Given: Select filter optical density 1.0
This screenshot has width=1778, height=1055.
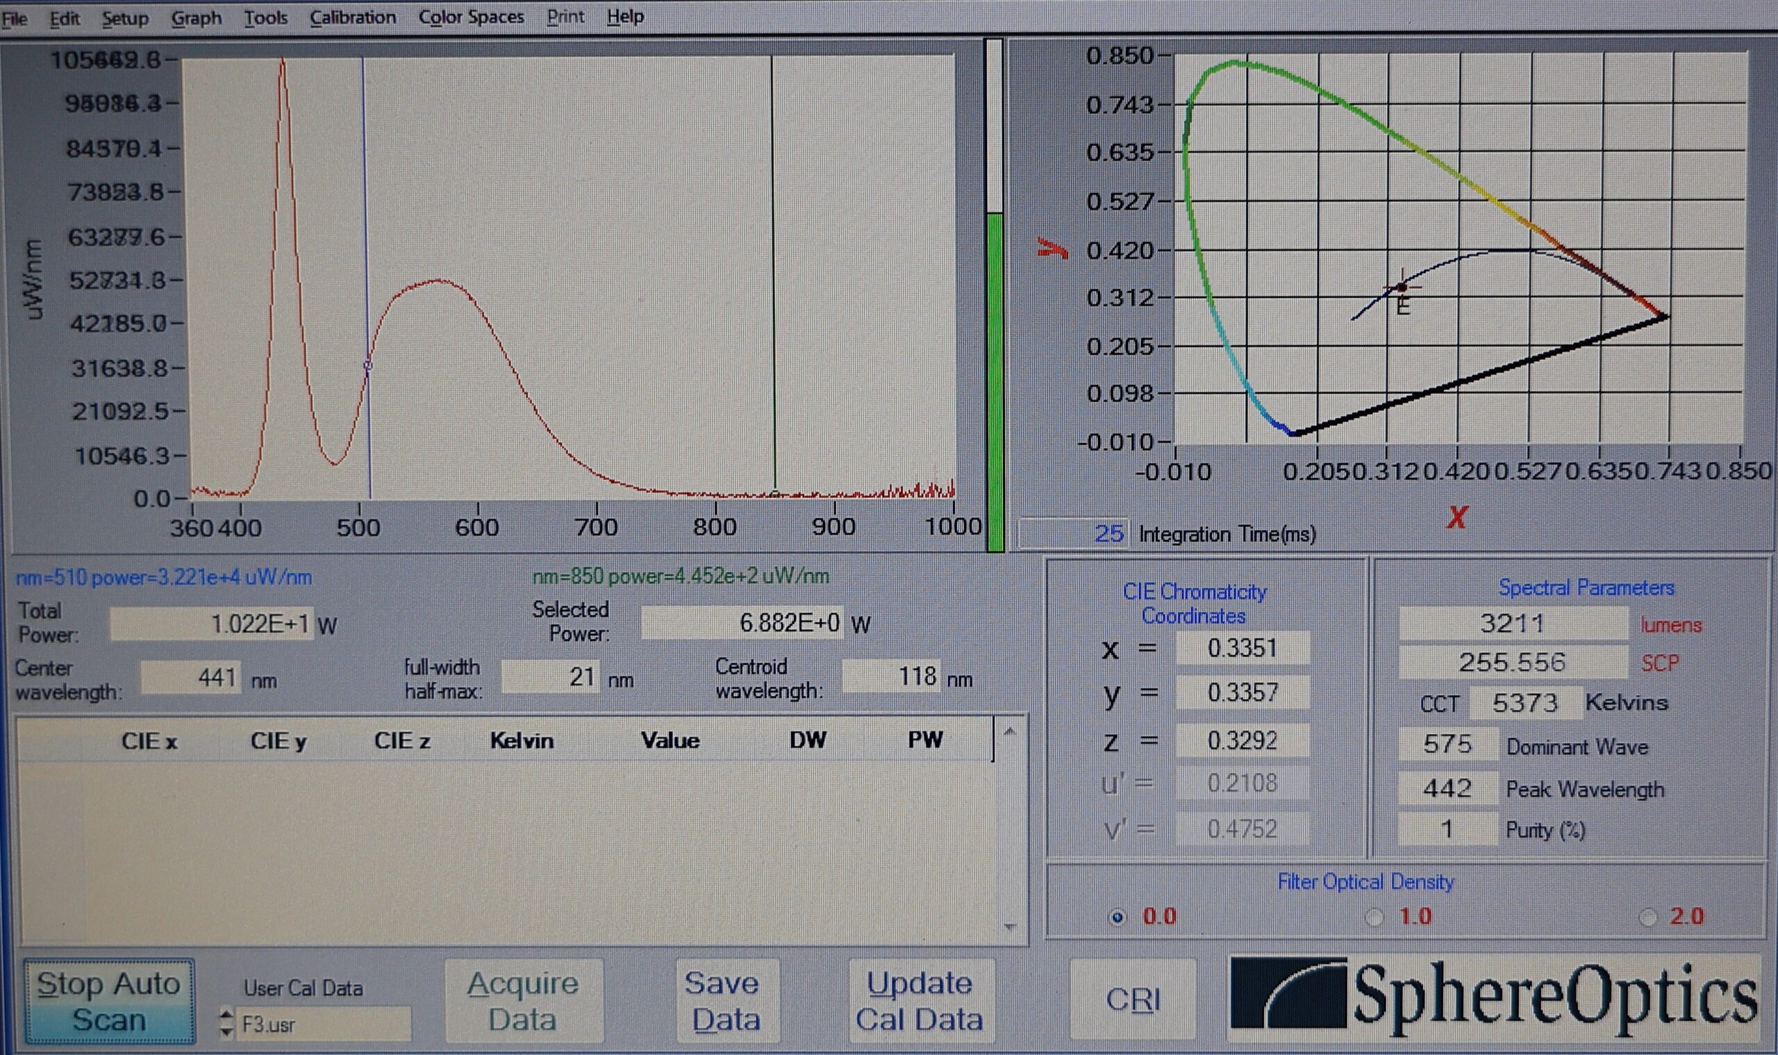Looking at the screenshot, I should coord(1374,917).
